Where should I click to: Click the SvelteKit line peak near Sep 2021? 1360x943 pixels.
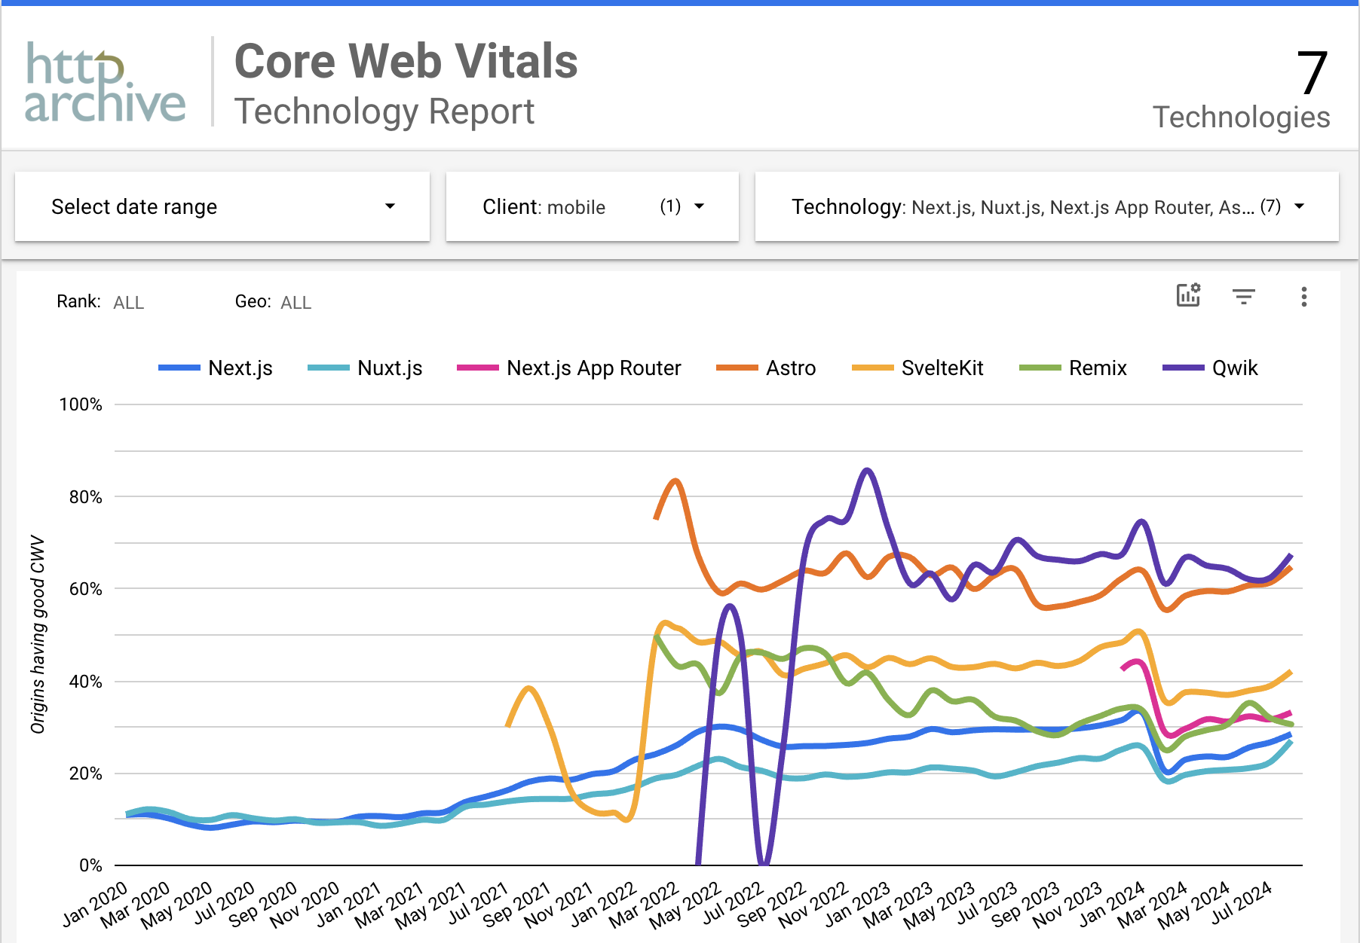(529, 688)
